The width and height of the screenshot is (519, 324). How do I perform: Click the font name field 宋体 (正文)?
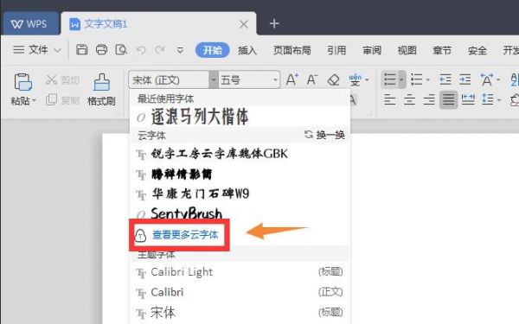[x=169, y=80]
